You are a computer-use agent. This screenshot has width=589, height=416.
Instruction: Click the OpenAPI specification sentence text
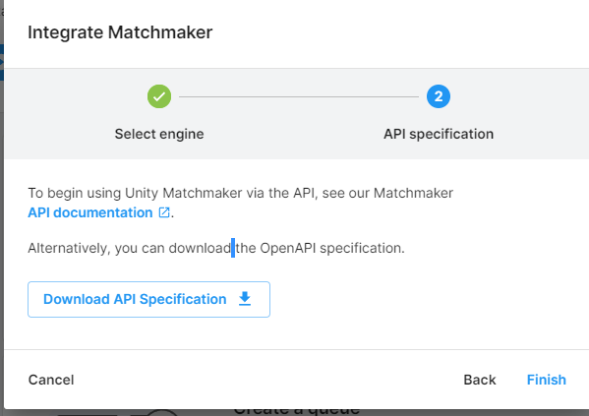[x=216, y=248]
